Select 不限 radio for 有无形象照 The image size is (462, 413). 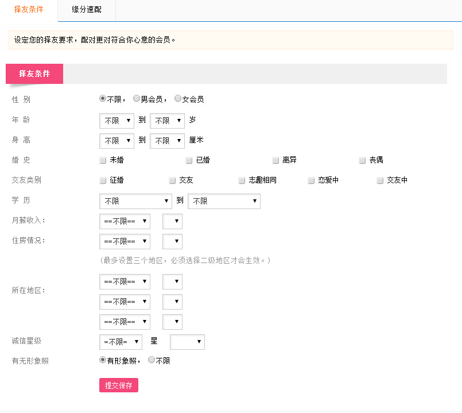tap(152, 360)
